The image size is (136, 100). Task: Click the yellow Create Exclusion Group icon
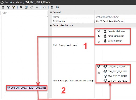tap(13, 7)
